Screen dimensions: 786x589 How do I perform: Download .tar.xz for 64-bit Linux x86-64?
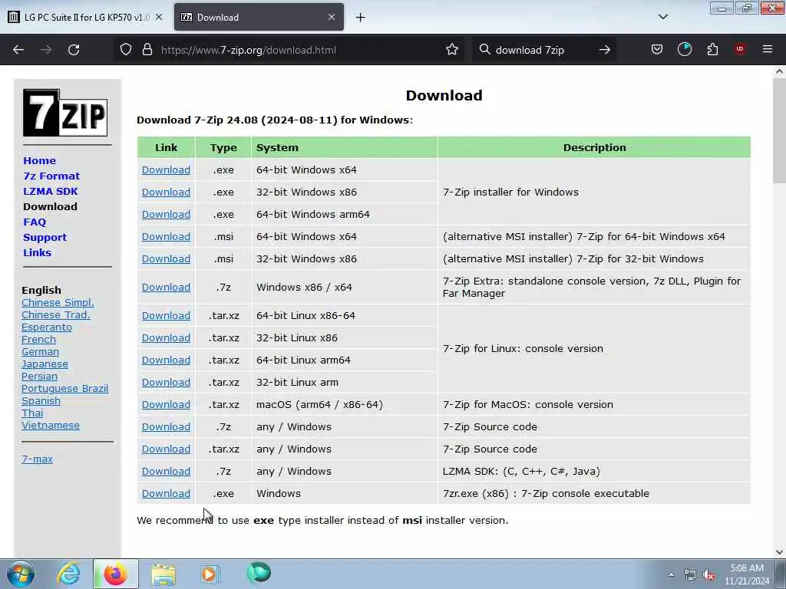166,315
